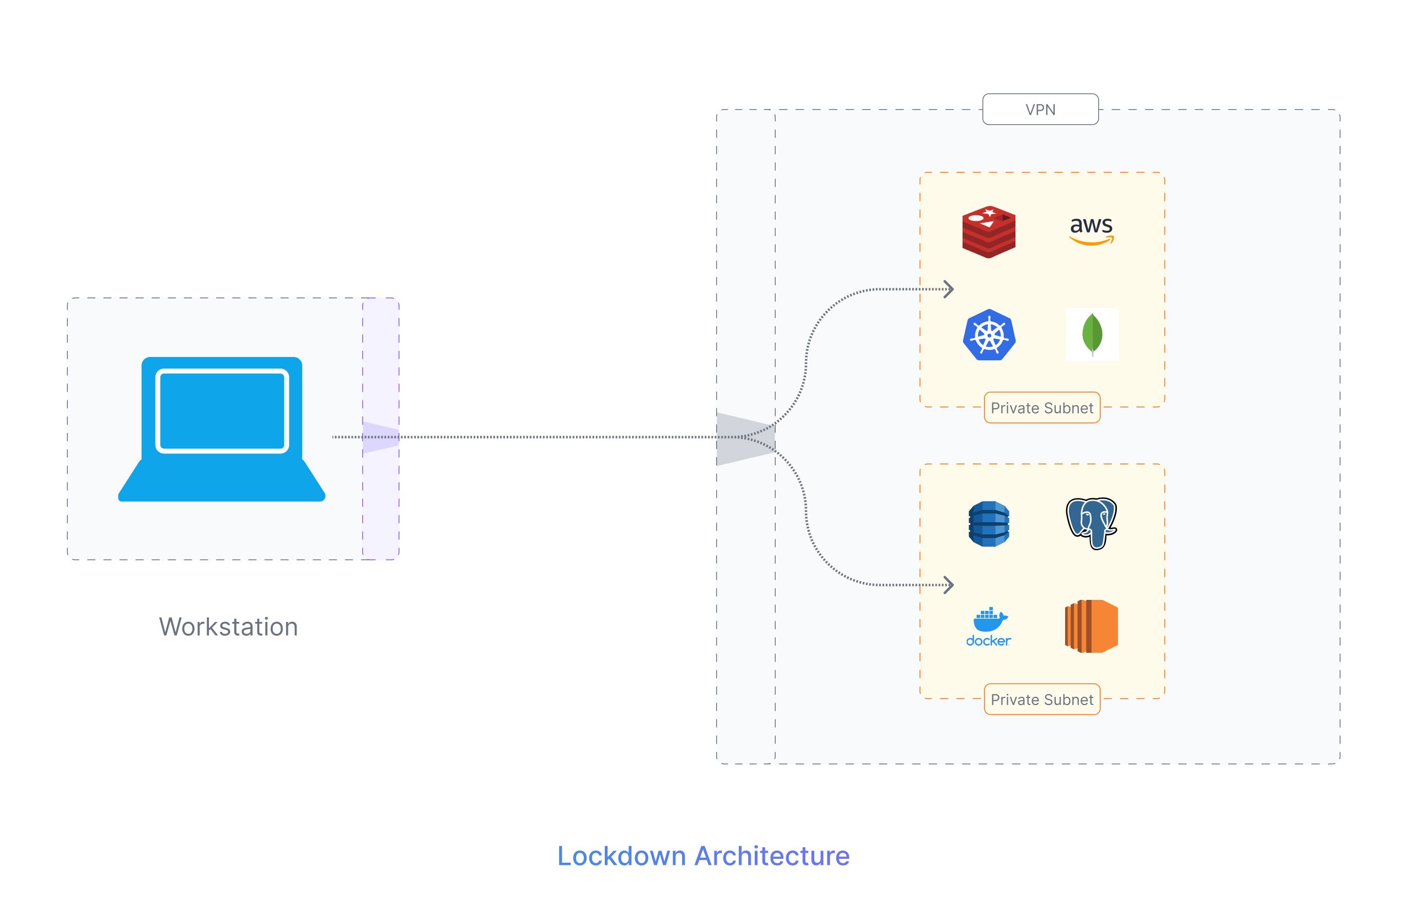This screenshot has height=915, width=1408.
Task: Select the Kubernetes wheel icon
Action: point(989,334)
